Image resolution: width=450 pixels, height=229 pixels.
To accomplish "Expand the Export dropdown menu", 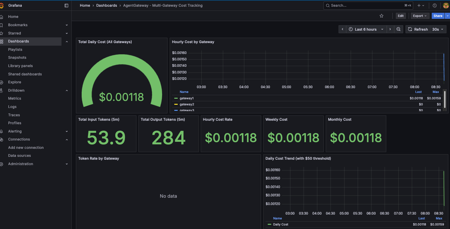I will point(420,16).
